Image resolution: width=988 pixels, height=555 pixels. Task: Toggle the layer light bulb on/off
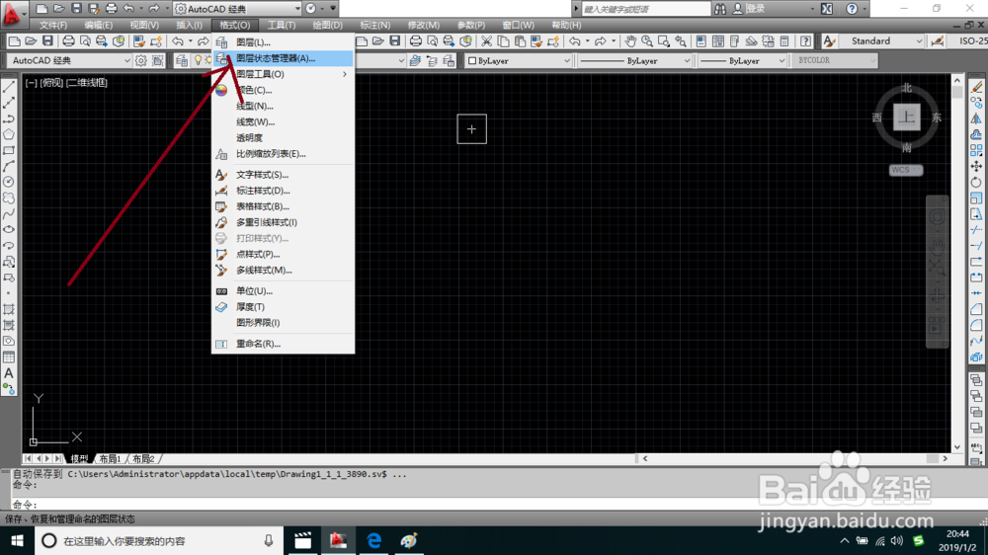[x=198, y=60]
